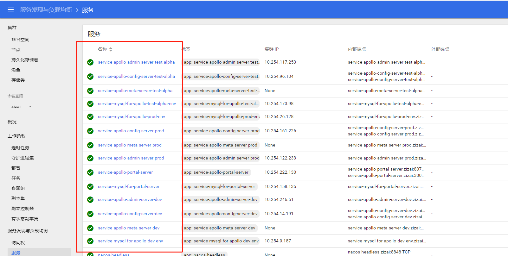
Task: Click internal endpoint service-mysql-for-apollo-dev-env.zizai
Action: 387,241
